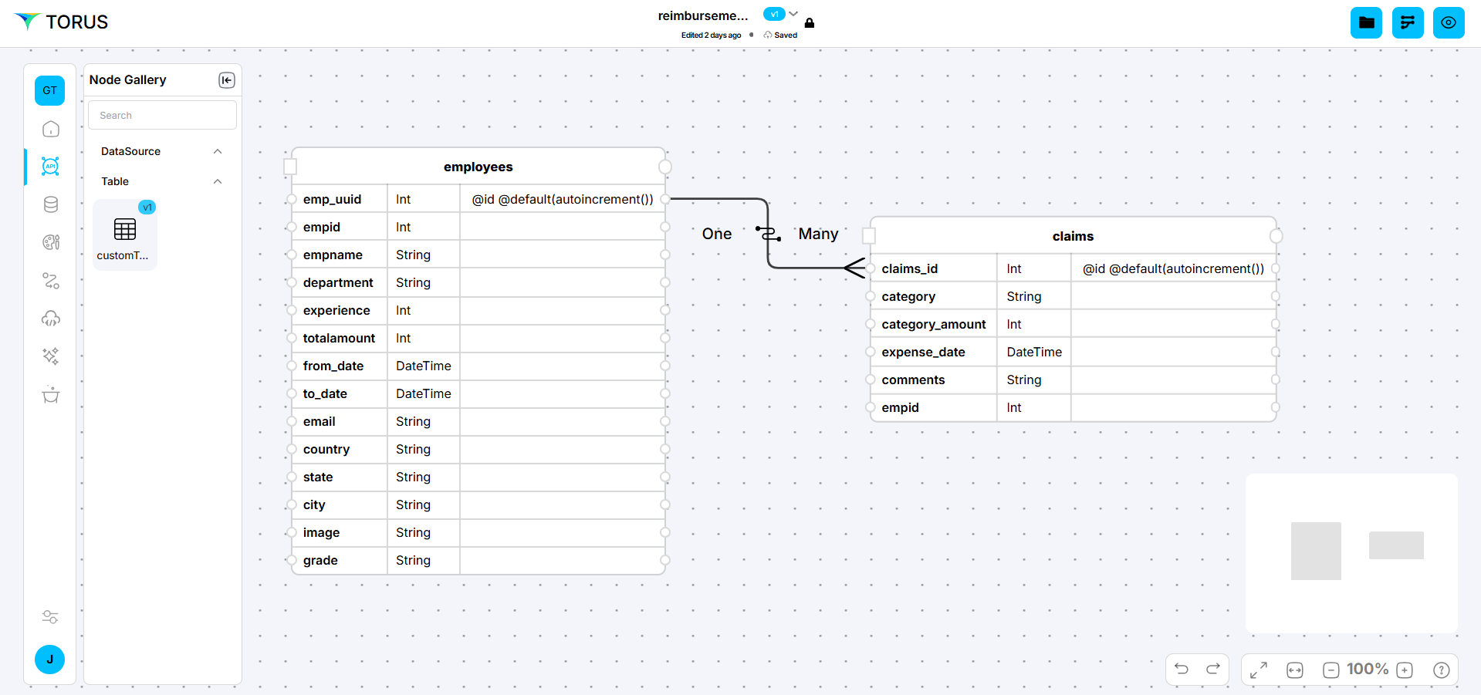Open the help question mark icon

tap(1440, 670)
